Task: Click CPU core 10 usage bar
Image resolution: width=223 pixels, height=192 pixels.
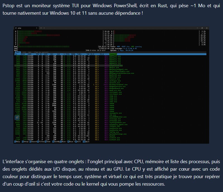Action: click(158, 35)
